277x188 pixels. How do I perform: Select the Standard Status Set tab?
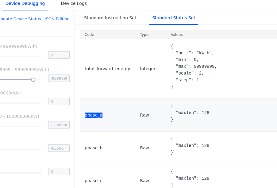[x=174, y=18]
